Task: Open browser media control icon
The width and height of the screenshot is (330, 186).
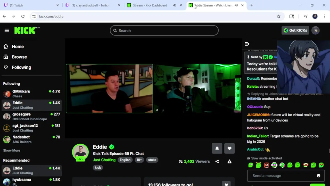Action: point(306,16)
